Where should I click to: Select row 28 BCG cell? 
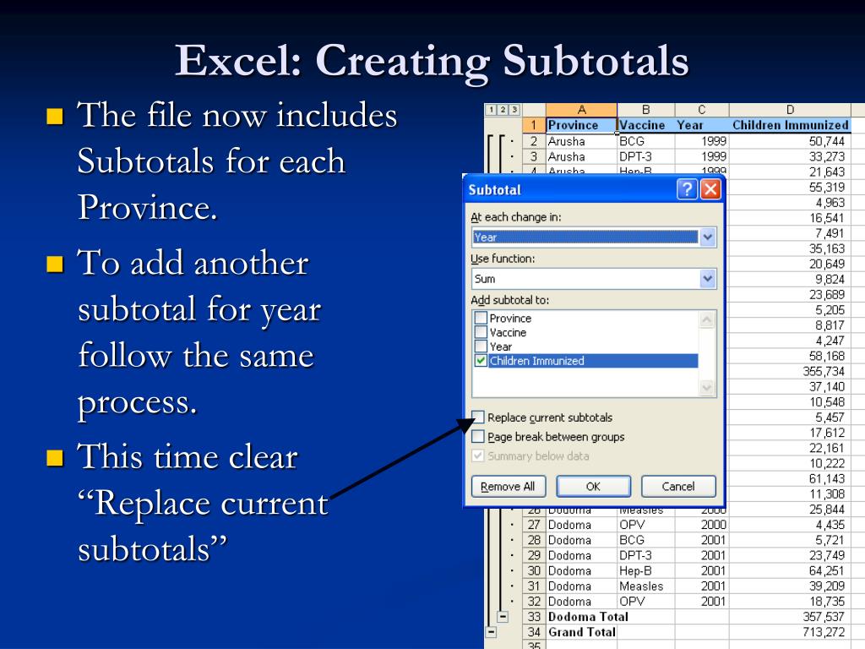click(x=646, y=540)
